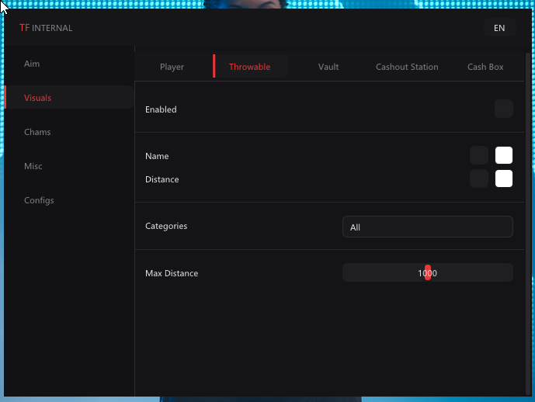Screen dimensions: 535x402
Task: Toggle the Name checkbox
Action: click(478, 155)
